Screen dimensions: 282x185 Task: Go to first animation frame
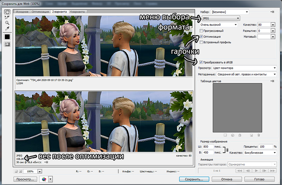coord(239,171)
